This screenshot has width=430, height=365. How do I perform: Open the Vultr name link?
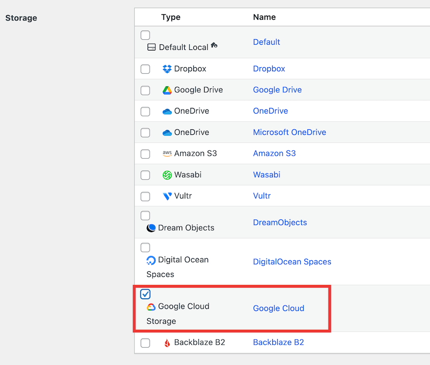[262, 196]
